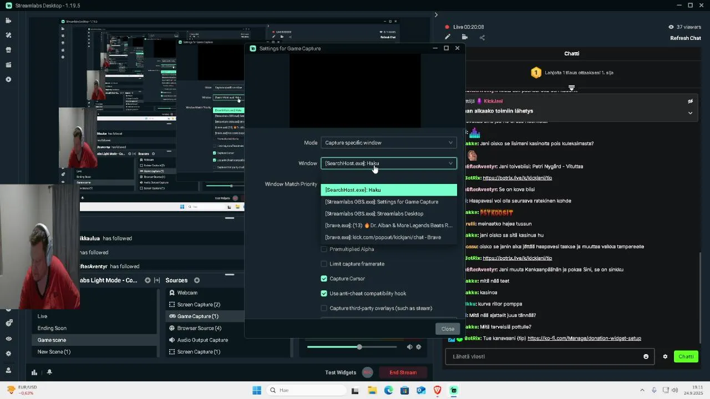Add a new scene with plus icon
The image size is (710, 399).
148,280
